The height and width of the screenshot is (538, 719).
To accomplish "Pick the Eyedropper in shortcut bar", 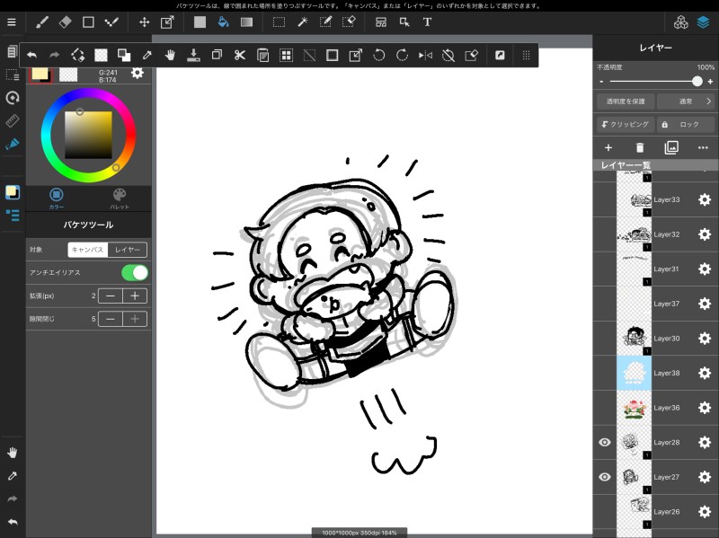I will click(x=147, y=56).
